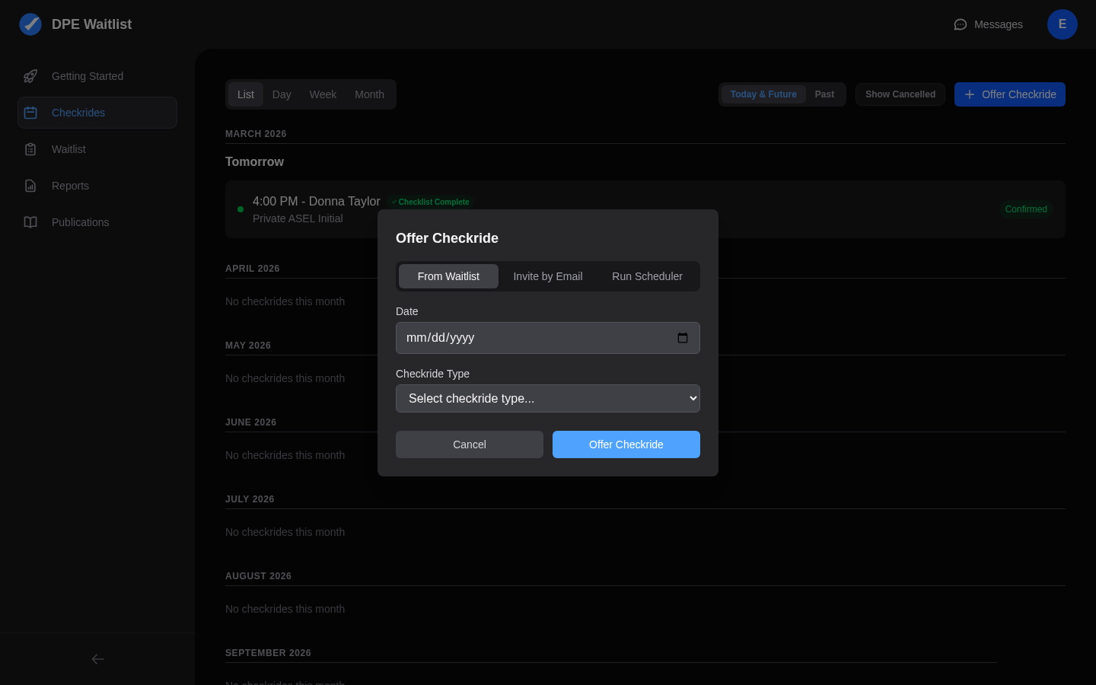
Task: Switch to the Run Scheduler tab
Action: click(647, 276)
